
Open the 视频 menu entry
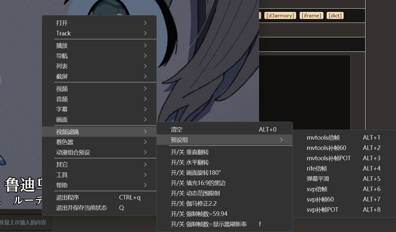click(x=99, y=88)
